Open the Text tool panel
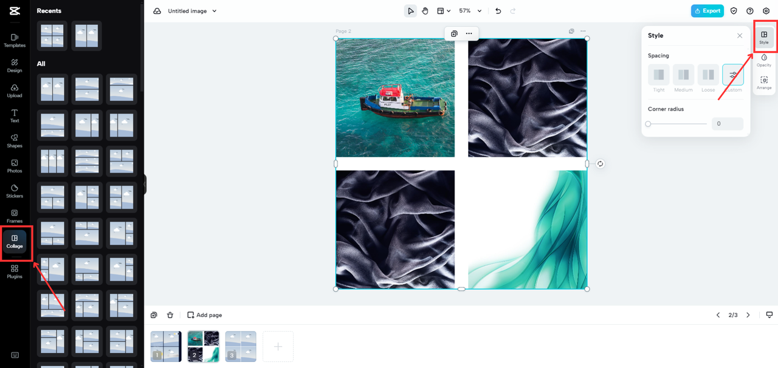Screen dimensions: 778x368 click(x=15, y=116)
